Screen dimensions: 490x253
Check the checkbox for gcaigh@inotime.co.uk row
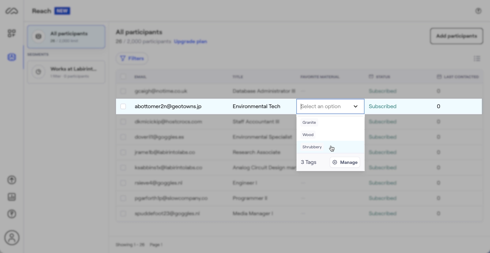[x=123, y=91]
